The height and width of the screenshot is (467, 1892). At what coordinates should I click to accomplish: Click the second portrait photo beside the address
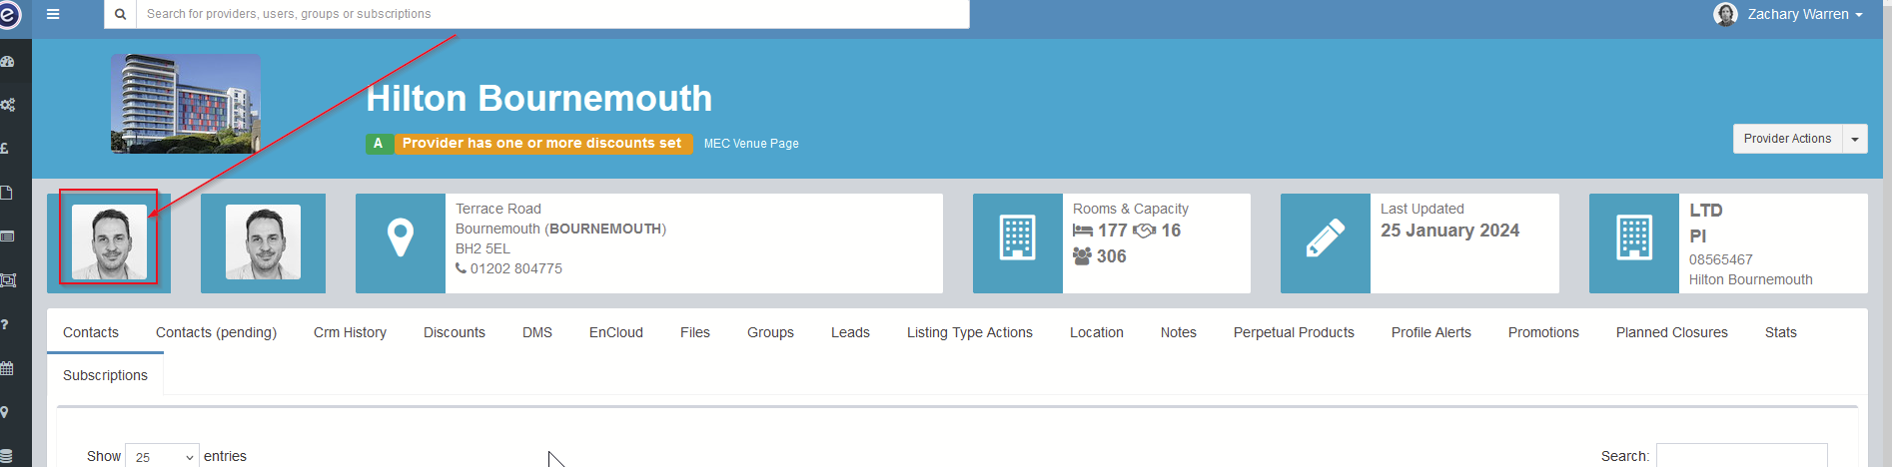pyautogui.click(x=263, y=242)
